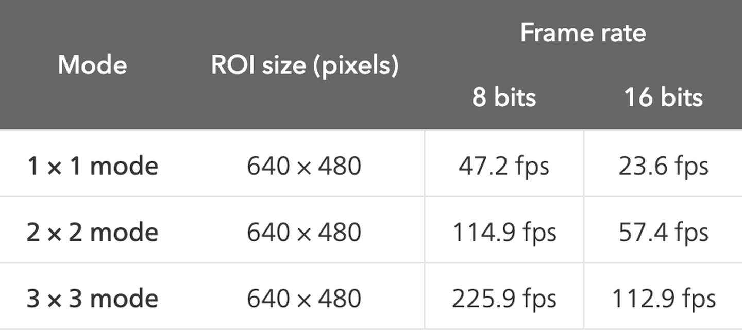Click the Frame rate header
This screenshot has height=330, width=742.
coord(583,33)
